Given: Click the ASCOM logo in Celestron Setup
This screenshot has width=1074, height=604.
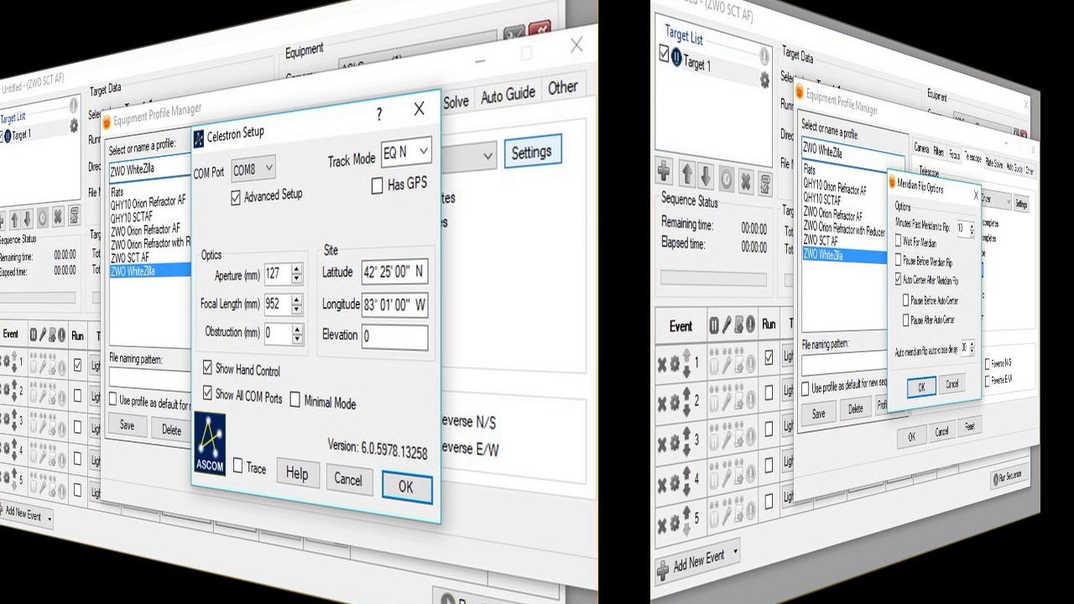Looking at the screenshot, I should (x=209, y=443).
